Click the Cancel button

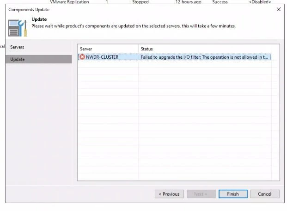(265, 194)
